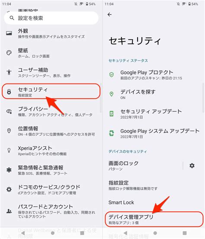Tap the palette icon for 壁紙
The image size is (205, 239).
(x=9, y=53)
